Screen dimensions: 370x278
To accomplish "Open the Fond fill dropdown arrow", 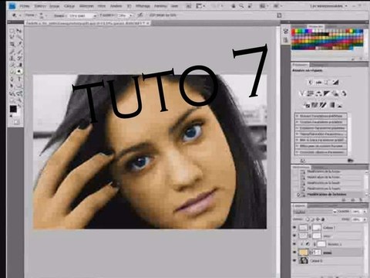I will pos(365,219).
